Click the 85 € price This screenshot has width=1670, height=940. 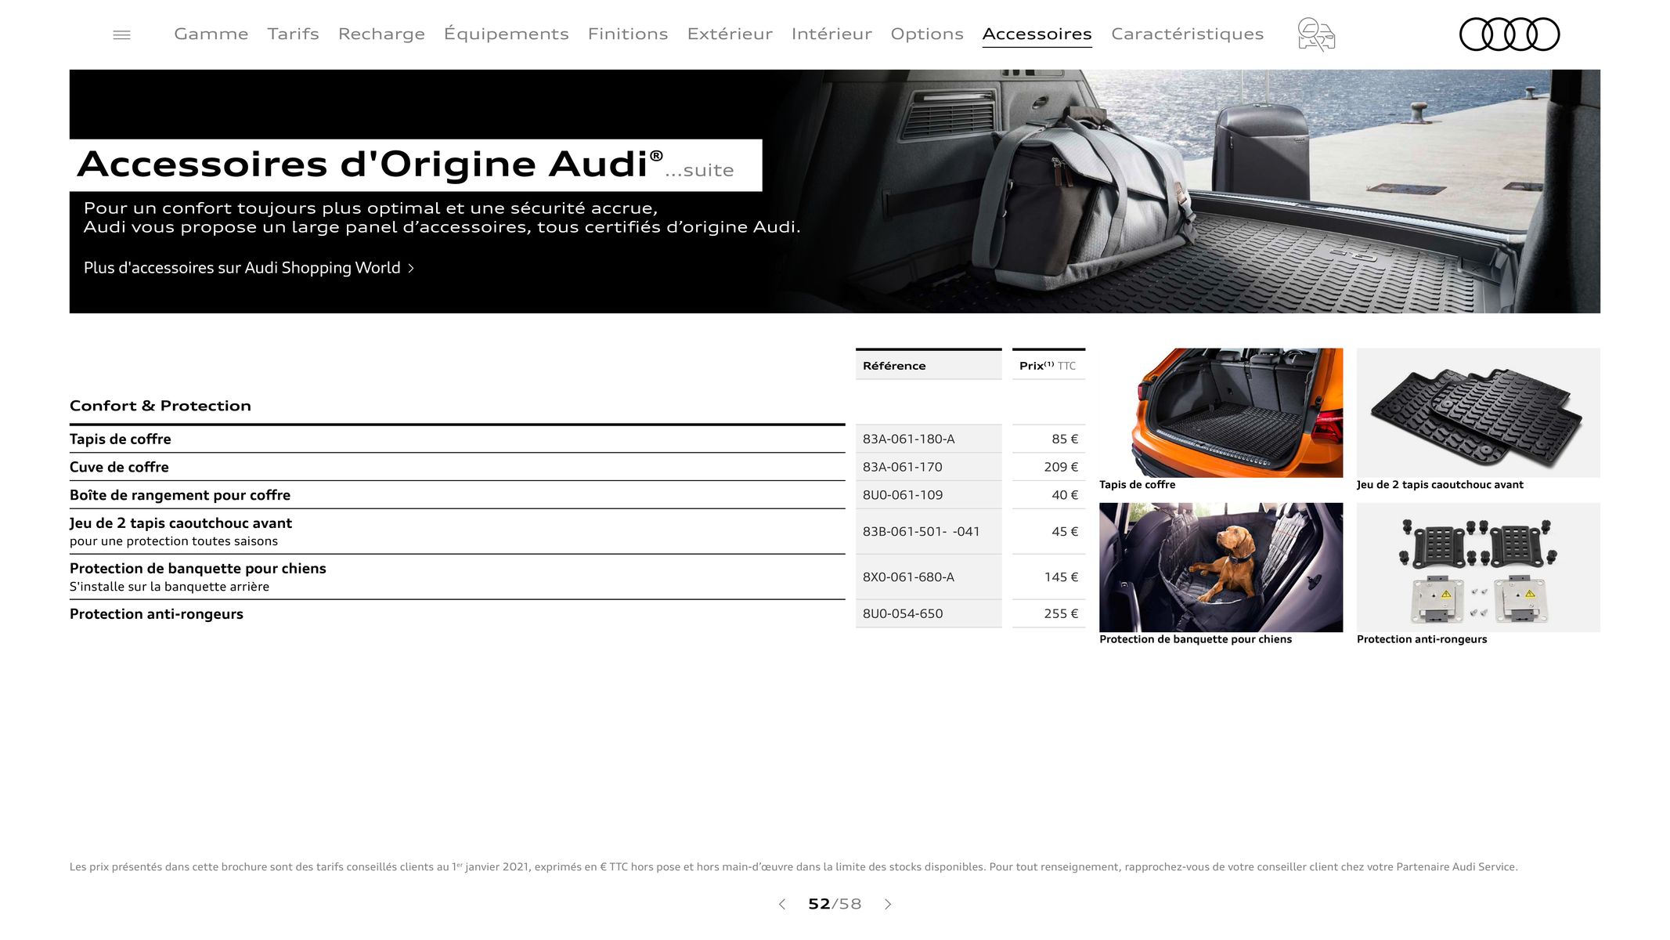point(1065,439)
